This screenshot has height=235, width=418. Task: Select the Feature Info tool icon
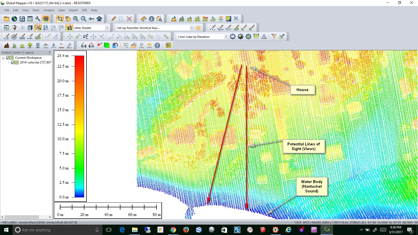(x=152, y=19)
